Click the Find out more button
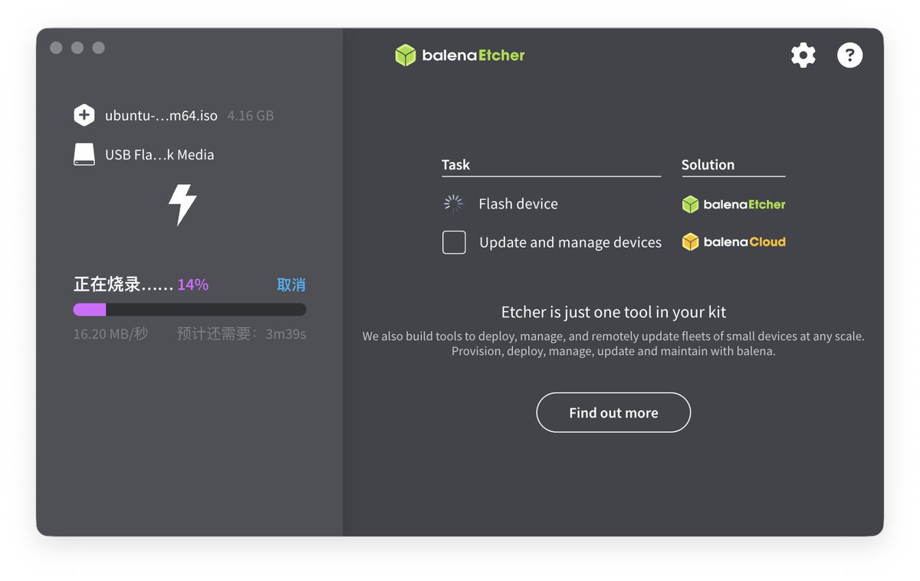Screen dimensions: 920x581 pos(613,412)
